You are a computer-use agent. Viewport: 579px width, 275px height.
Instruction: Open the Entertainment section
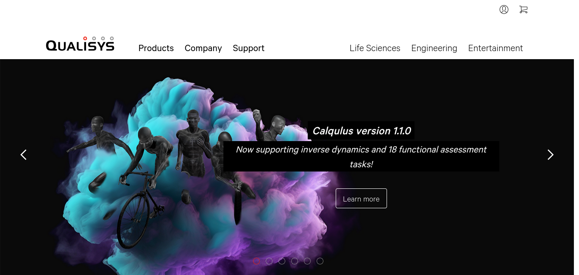point(495,48)
